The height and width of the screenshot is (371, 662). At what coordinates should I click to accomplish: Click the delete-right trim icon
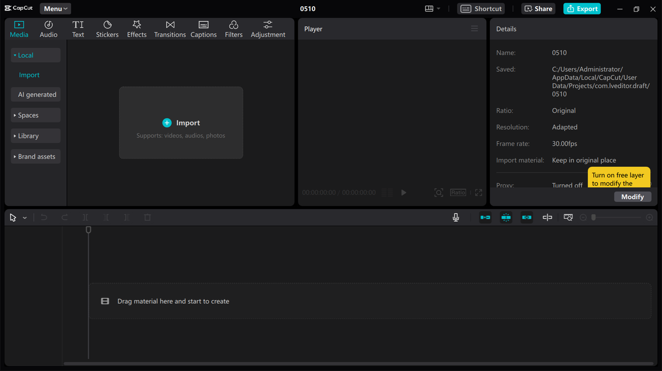(127, 218)
